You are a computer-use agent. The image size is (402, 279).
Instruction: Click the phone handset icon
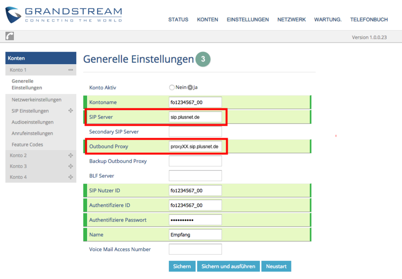tap(10, 36)
